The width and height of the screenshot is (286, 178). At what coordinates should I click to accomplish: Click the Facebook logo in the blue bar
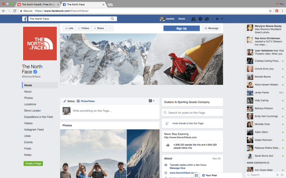[25, 19]
